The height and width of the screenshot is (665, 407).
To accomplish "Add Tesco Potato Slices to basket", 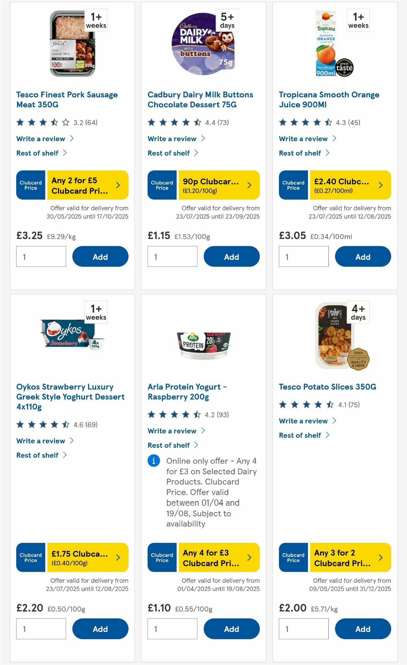I will point(363,629).
